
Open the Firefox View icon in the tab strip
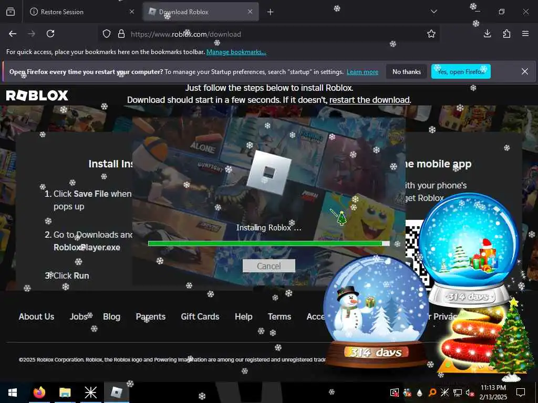click(x=11, y=12)
